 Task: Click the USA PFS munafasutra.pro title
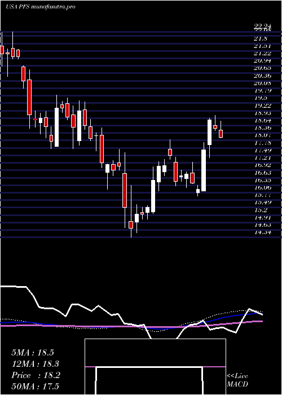pos(40,7)
